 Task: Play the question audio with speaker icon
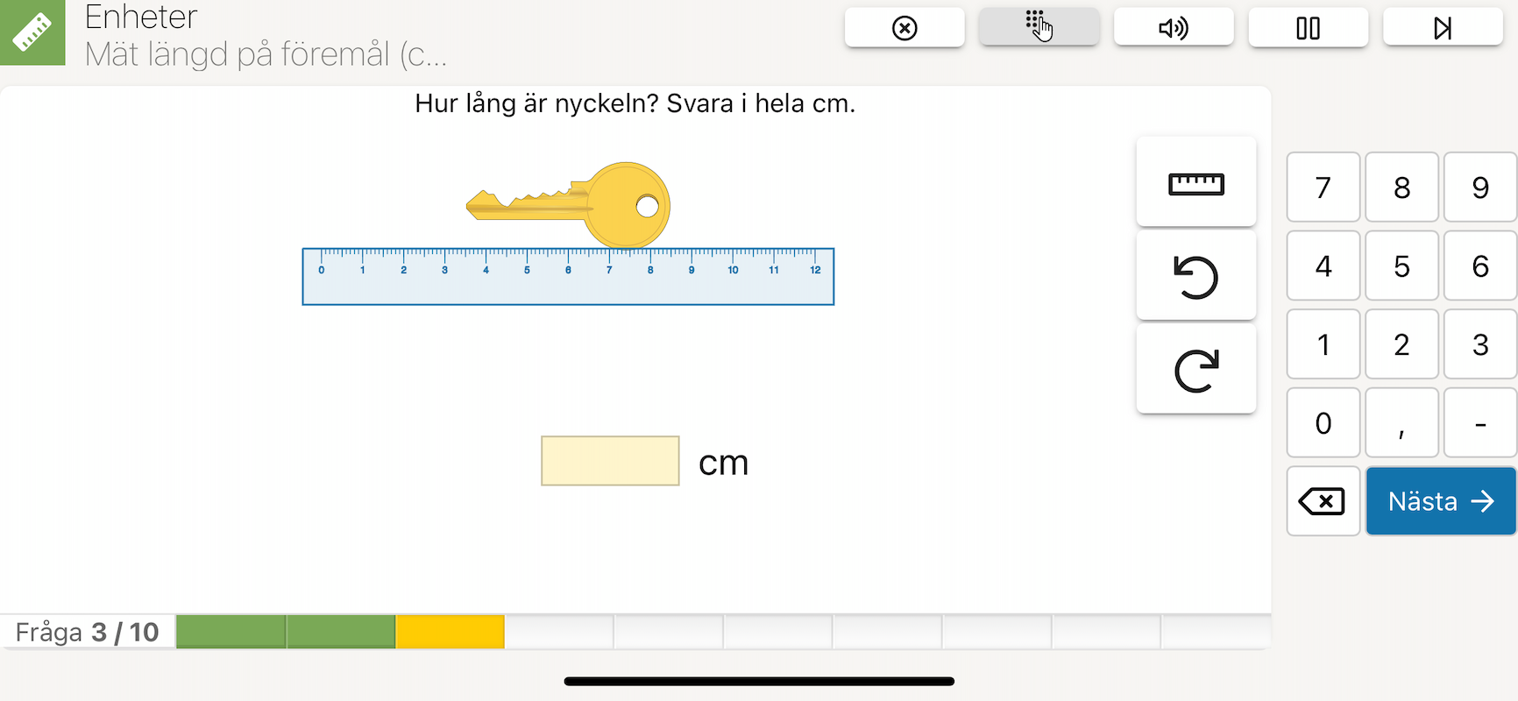[x=1174, y=28]
